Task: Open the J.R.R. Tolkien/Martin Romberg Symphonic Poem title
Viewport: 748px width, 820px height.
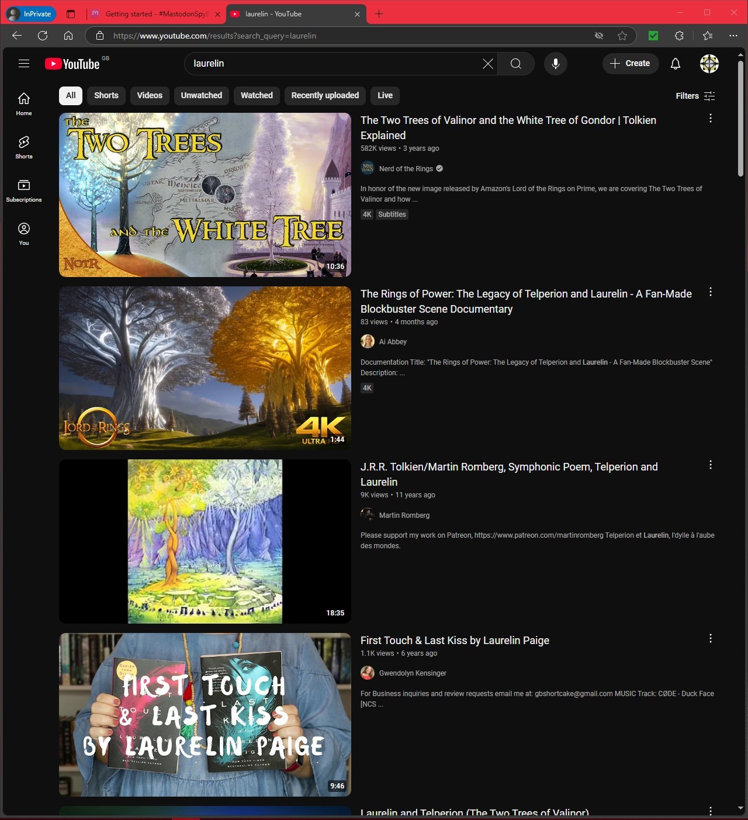Action: 509,475
